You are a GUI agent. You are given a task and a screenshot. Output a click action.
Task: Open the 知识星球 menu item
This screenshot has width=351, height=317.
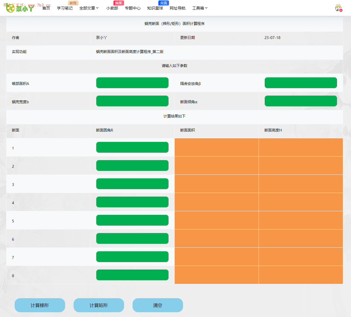(155, 8)
